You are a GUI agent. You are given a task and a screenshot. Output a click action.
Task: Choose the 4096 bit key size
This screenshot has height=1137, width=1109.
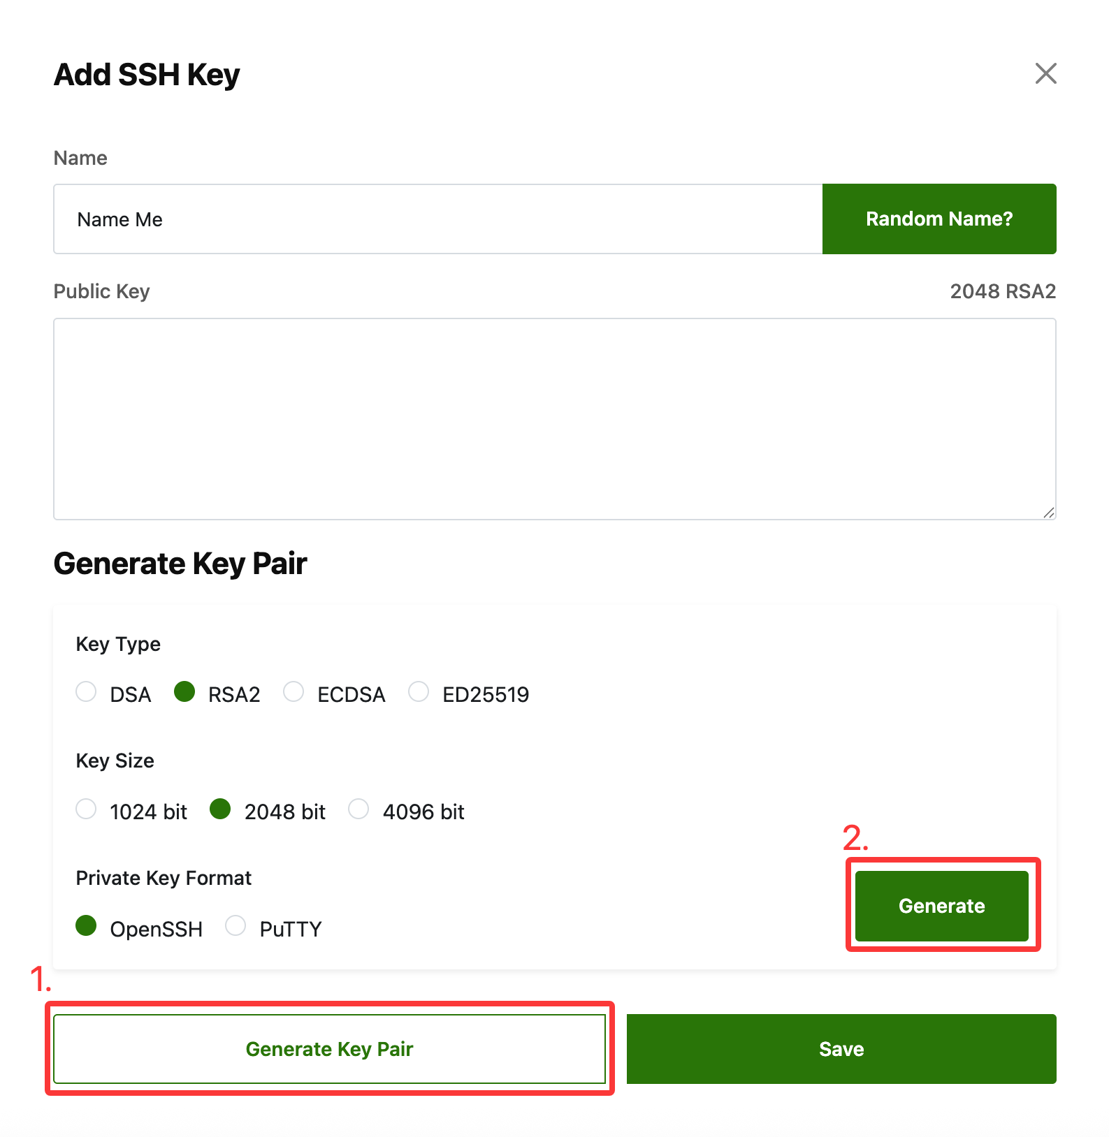click(358, 809)
